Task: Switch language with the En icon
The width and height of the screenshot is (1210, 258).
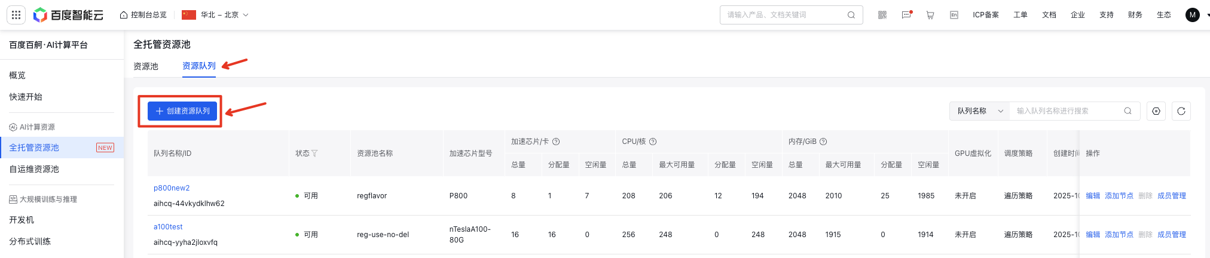Action: tap(954, 15)
